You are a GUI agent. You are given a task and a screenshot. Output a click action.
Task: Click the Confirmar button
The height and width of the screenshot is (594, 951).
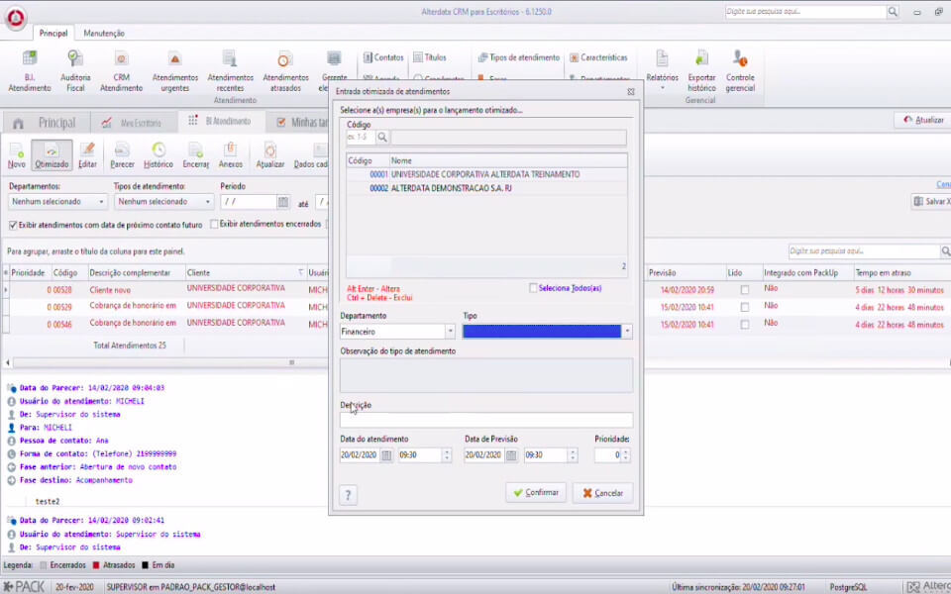536,493
